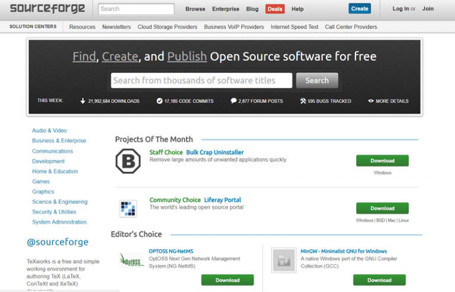Browse the Communications category
The height and width of the screenshot is (292, 455).
point(53,151)
